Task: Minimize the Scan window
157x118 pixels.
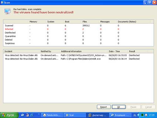Action: (x=145, y=3)
